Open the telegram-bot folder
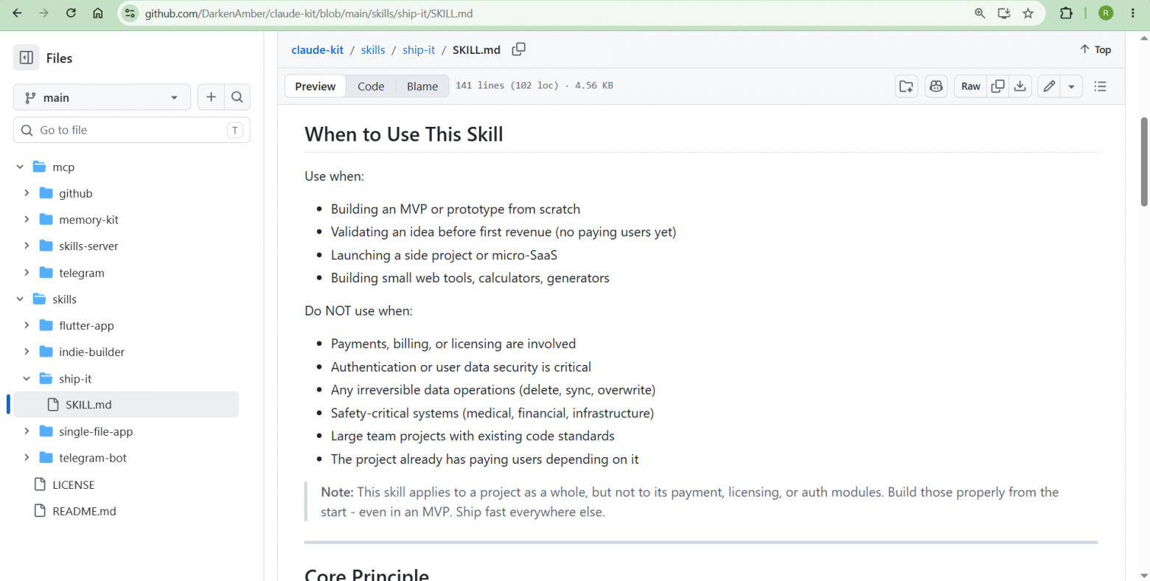Viewport: 1150px width, 581px height. coord(93,458)
